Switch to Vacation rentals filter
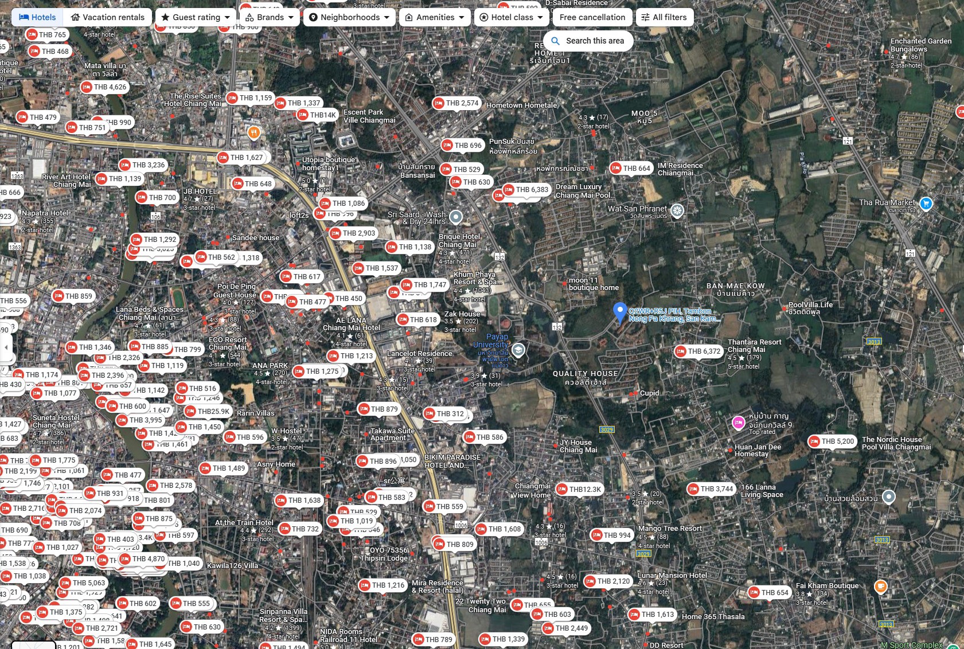 pos(107,17)
